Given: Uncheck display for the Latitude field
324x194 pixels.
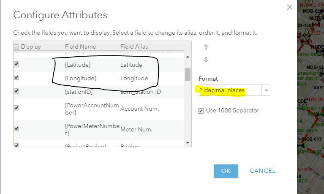Looking at the screenshot, I should pyautogui.click(x=16, y=64).
